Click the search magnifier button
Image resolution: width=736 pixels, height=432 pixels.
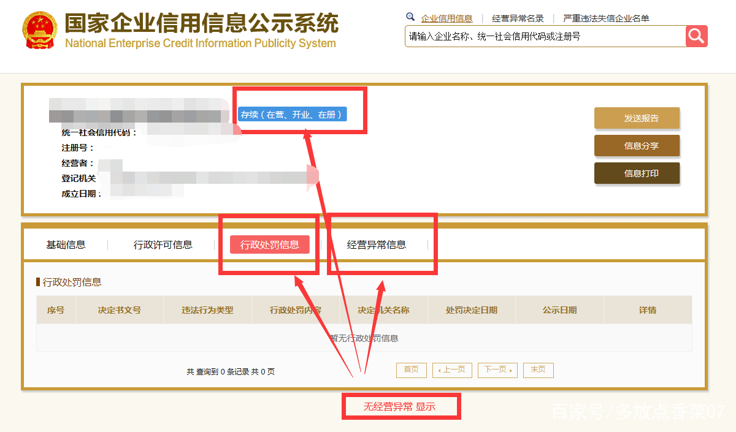pos(697,36)
